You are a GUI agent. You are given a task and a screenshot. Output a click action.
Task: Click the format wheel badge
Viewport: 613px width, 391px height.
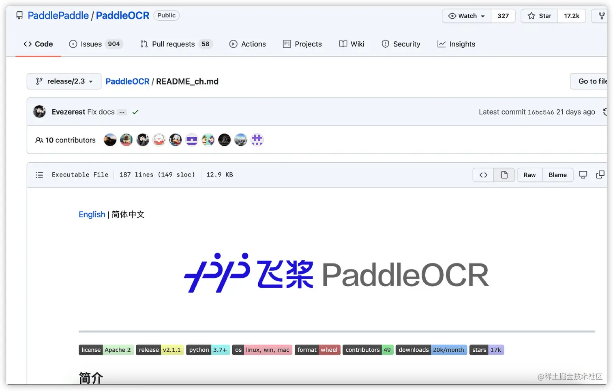tap(317, 350)
